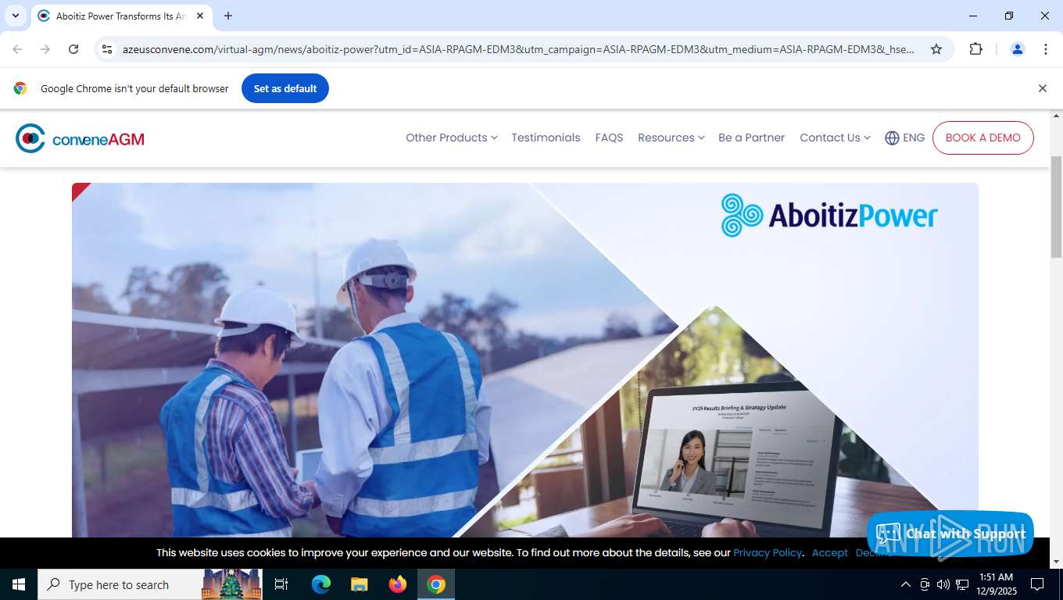This screenshot has height=600, width=1063.
Task: Expand the Contact Us menu
Action: tap(835, 137)
